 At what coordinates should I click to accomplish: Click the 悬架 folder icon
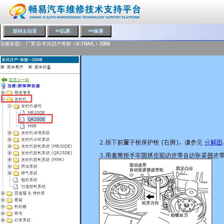[9, 200]
